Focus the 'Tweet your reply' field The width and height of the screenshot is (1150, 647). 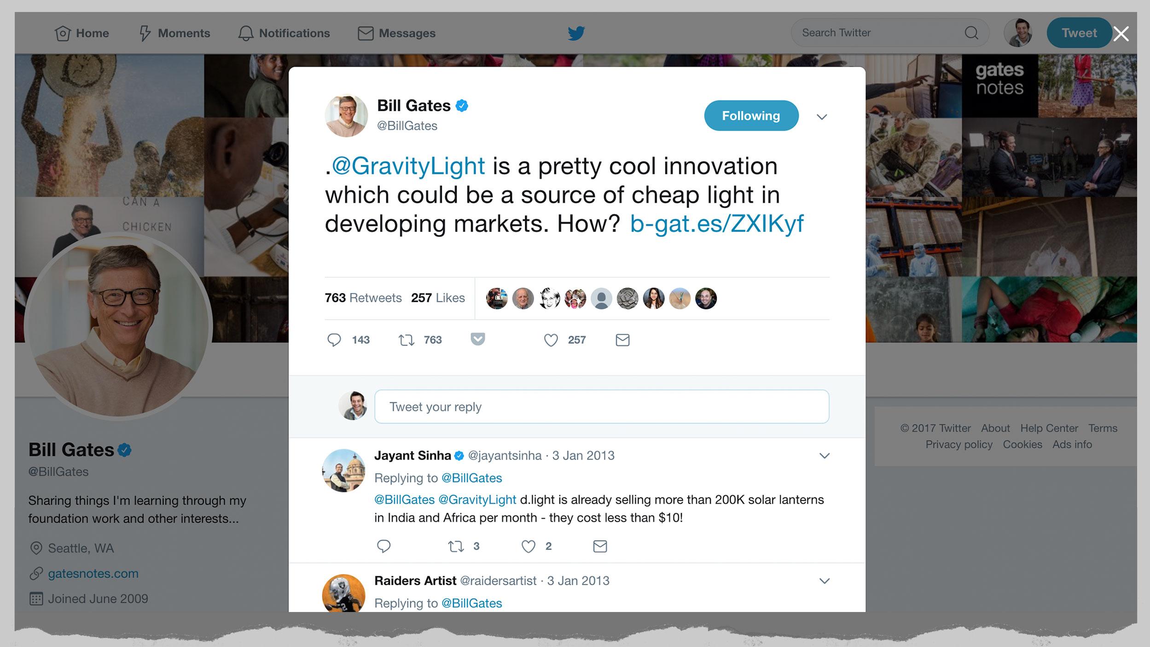click(602, 407)
